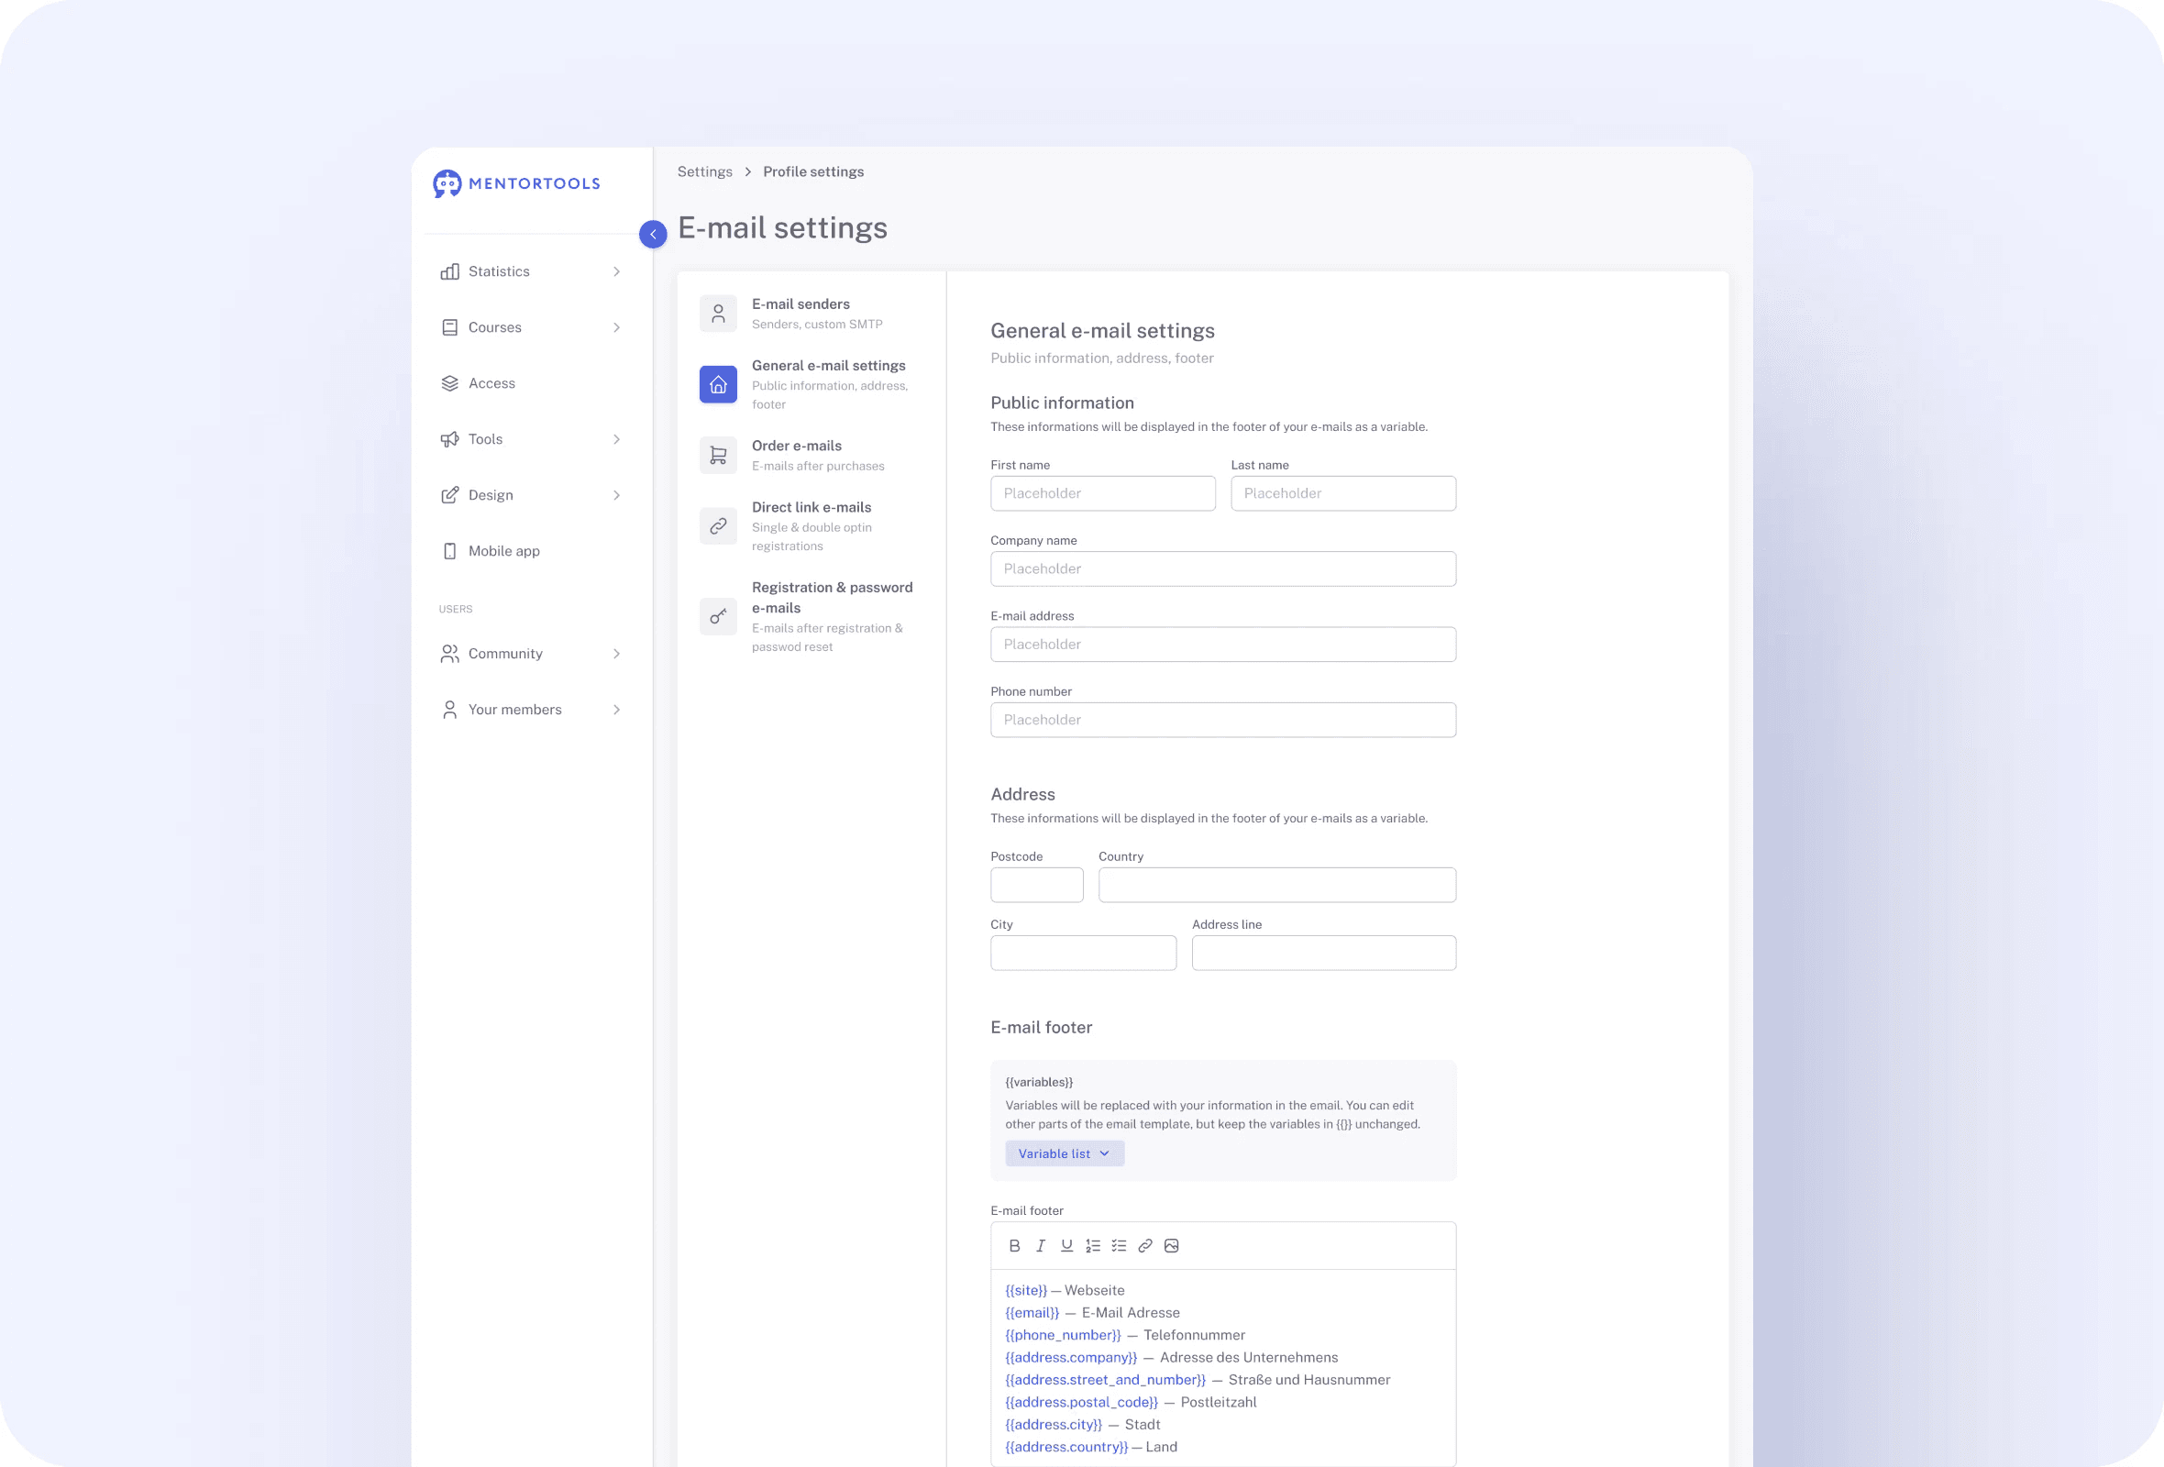Insert a numbered list in footer editor
Screen dimensions: 2164x1467
1093,1245
